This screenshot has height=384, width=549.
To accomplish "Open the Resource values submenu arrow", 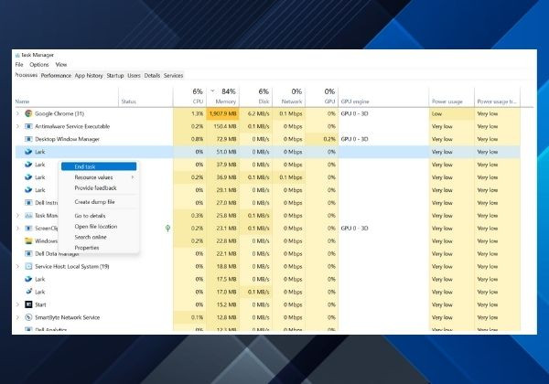I will tap(133, 177).
